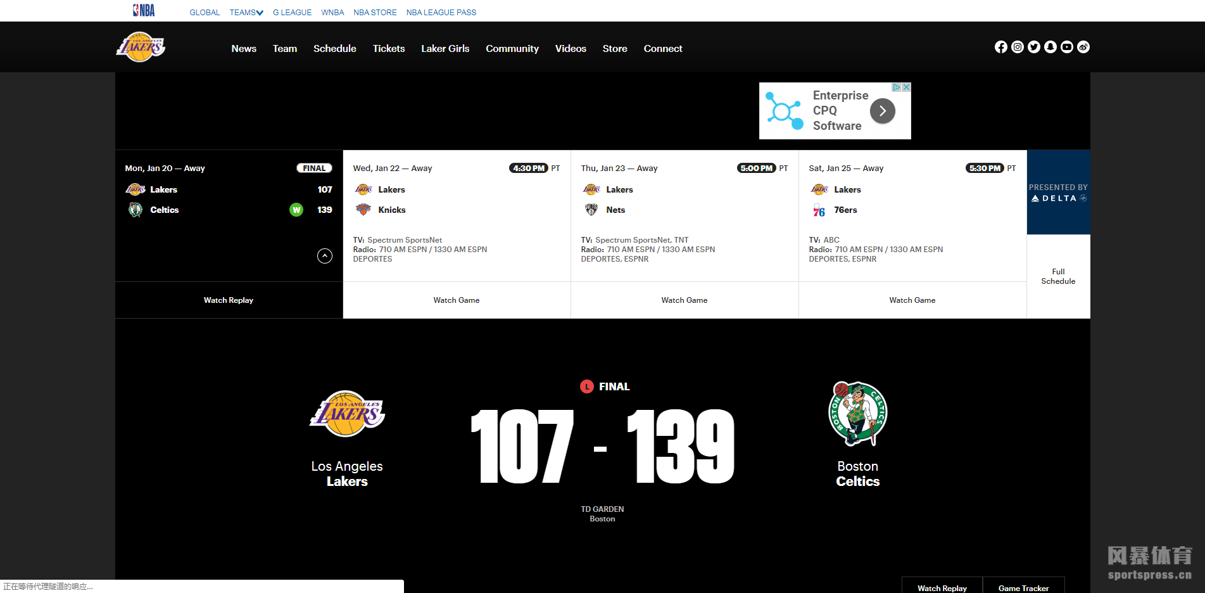Viewport: 1205px width, 593px height.
Task: Click large Los Angeles Lakers logo
Action: 347,414
